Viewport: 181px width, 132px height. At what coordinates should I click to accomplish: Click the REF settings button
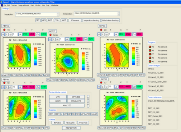point(50,20)
